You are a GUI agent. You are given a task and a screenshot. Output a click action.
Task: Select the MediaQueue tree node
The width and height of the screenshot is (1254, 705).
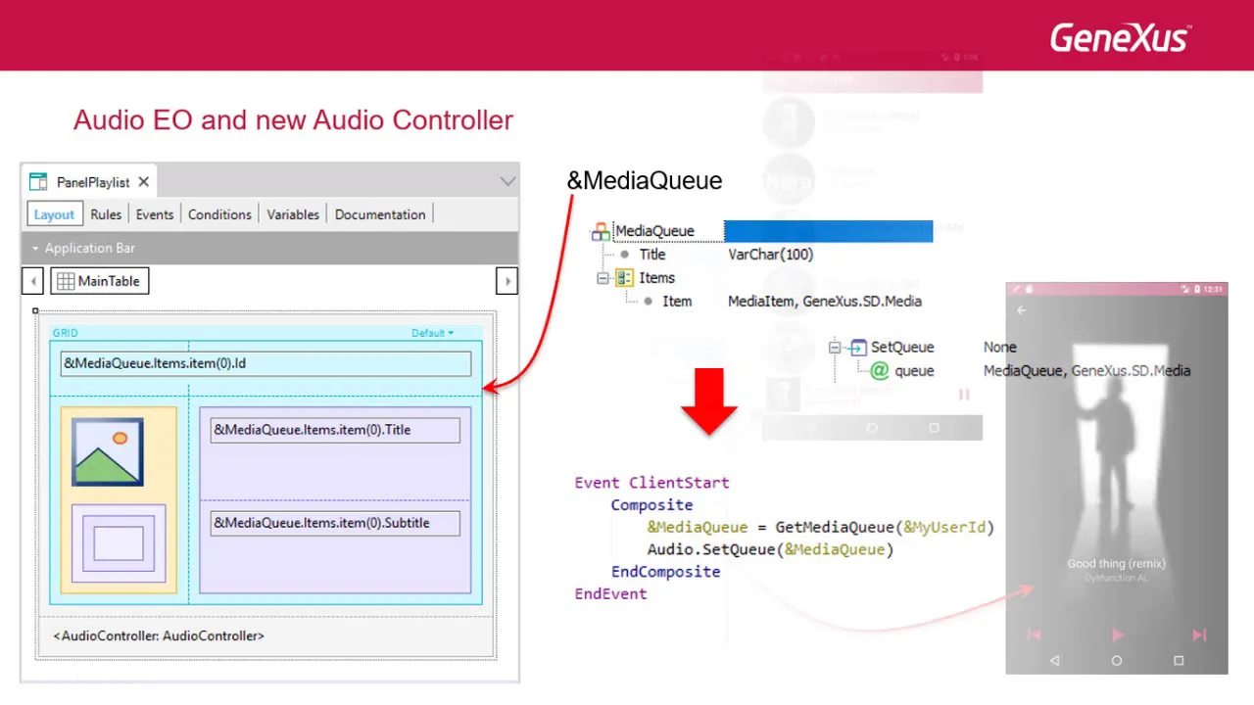coord(654,231)
